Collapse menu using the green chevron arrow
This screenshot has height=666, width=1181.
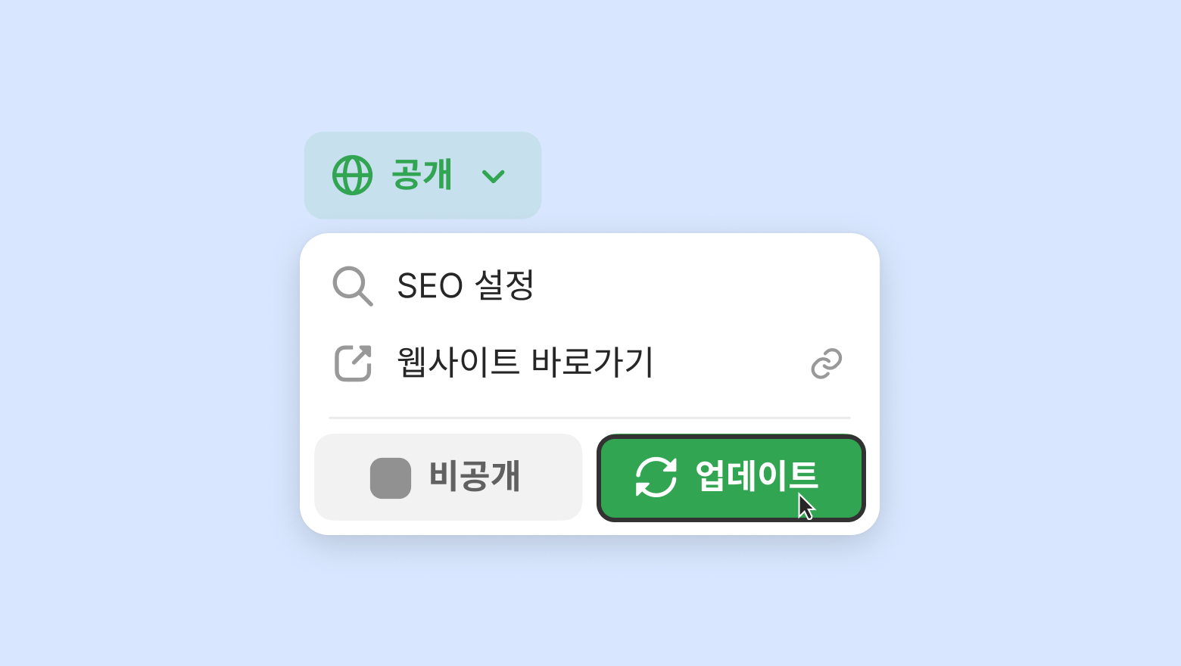(x=494, y=176)
